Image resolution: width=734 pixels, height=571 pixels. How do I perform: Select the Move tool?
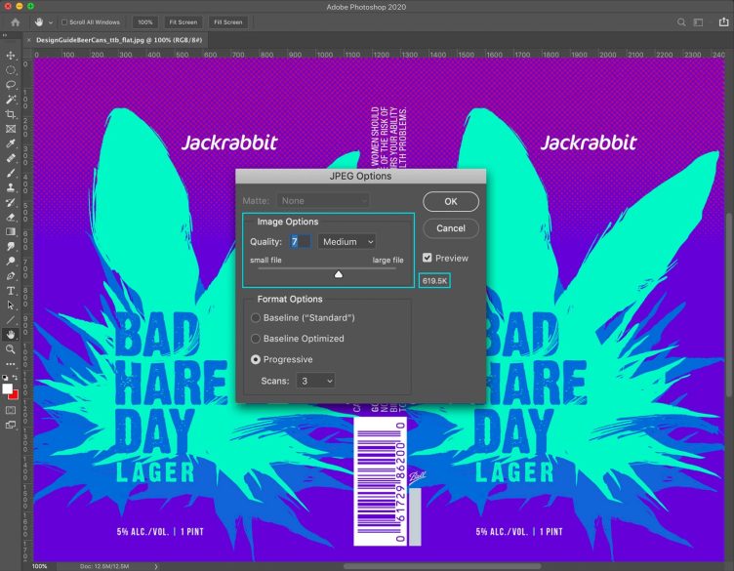pos(11,56)
